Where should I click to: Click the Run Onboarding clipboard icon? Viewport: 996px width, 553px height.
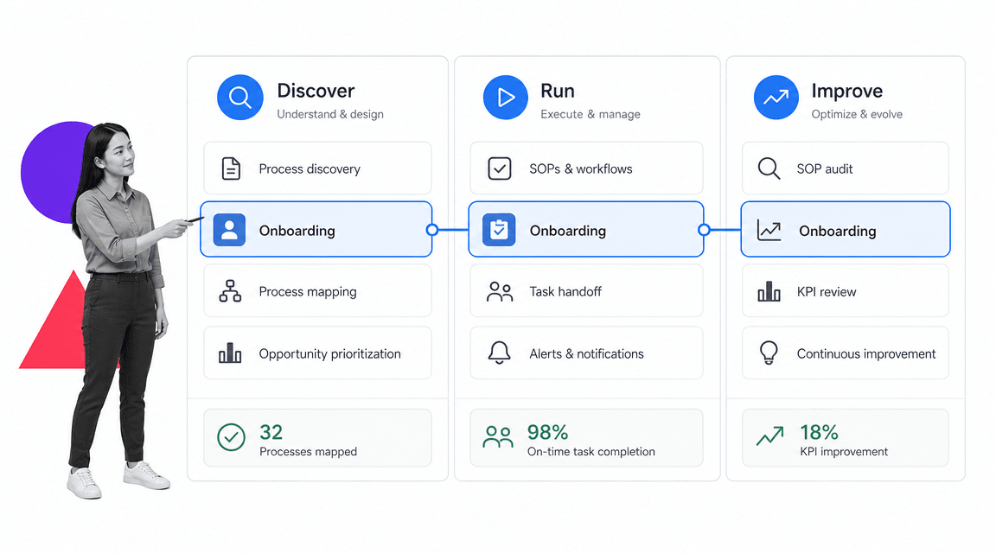[499, 230]
